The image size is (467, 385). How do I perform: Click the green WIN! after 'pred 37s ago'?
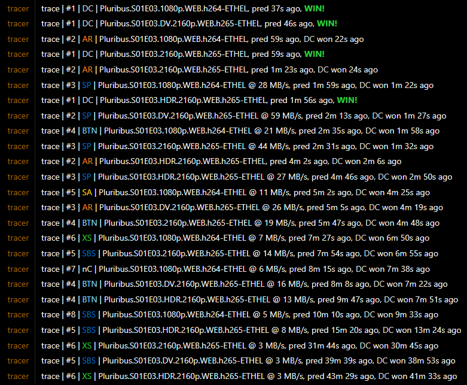314,8
